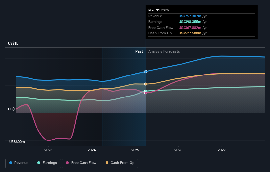This screenshot has height=172, width=270.
Task: Click the US$0 y-axis label
Action: (x=12, y=109)
